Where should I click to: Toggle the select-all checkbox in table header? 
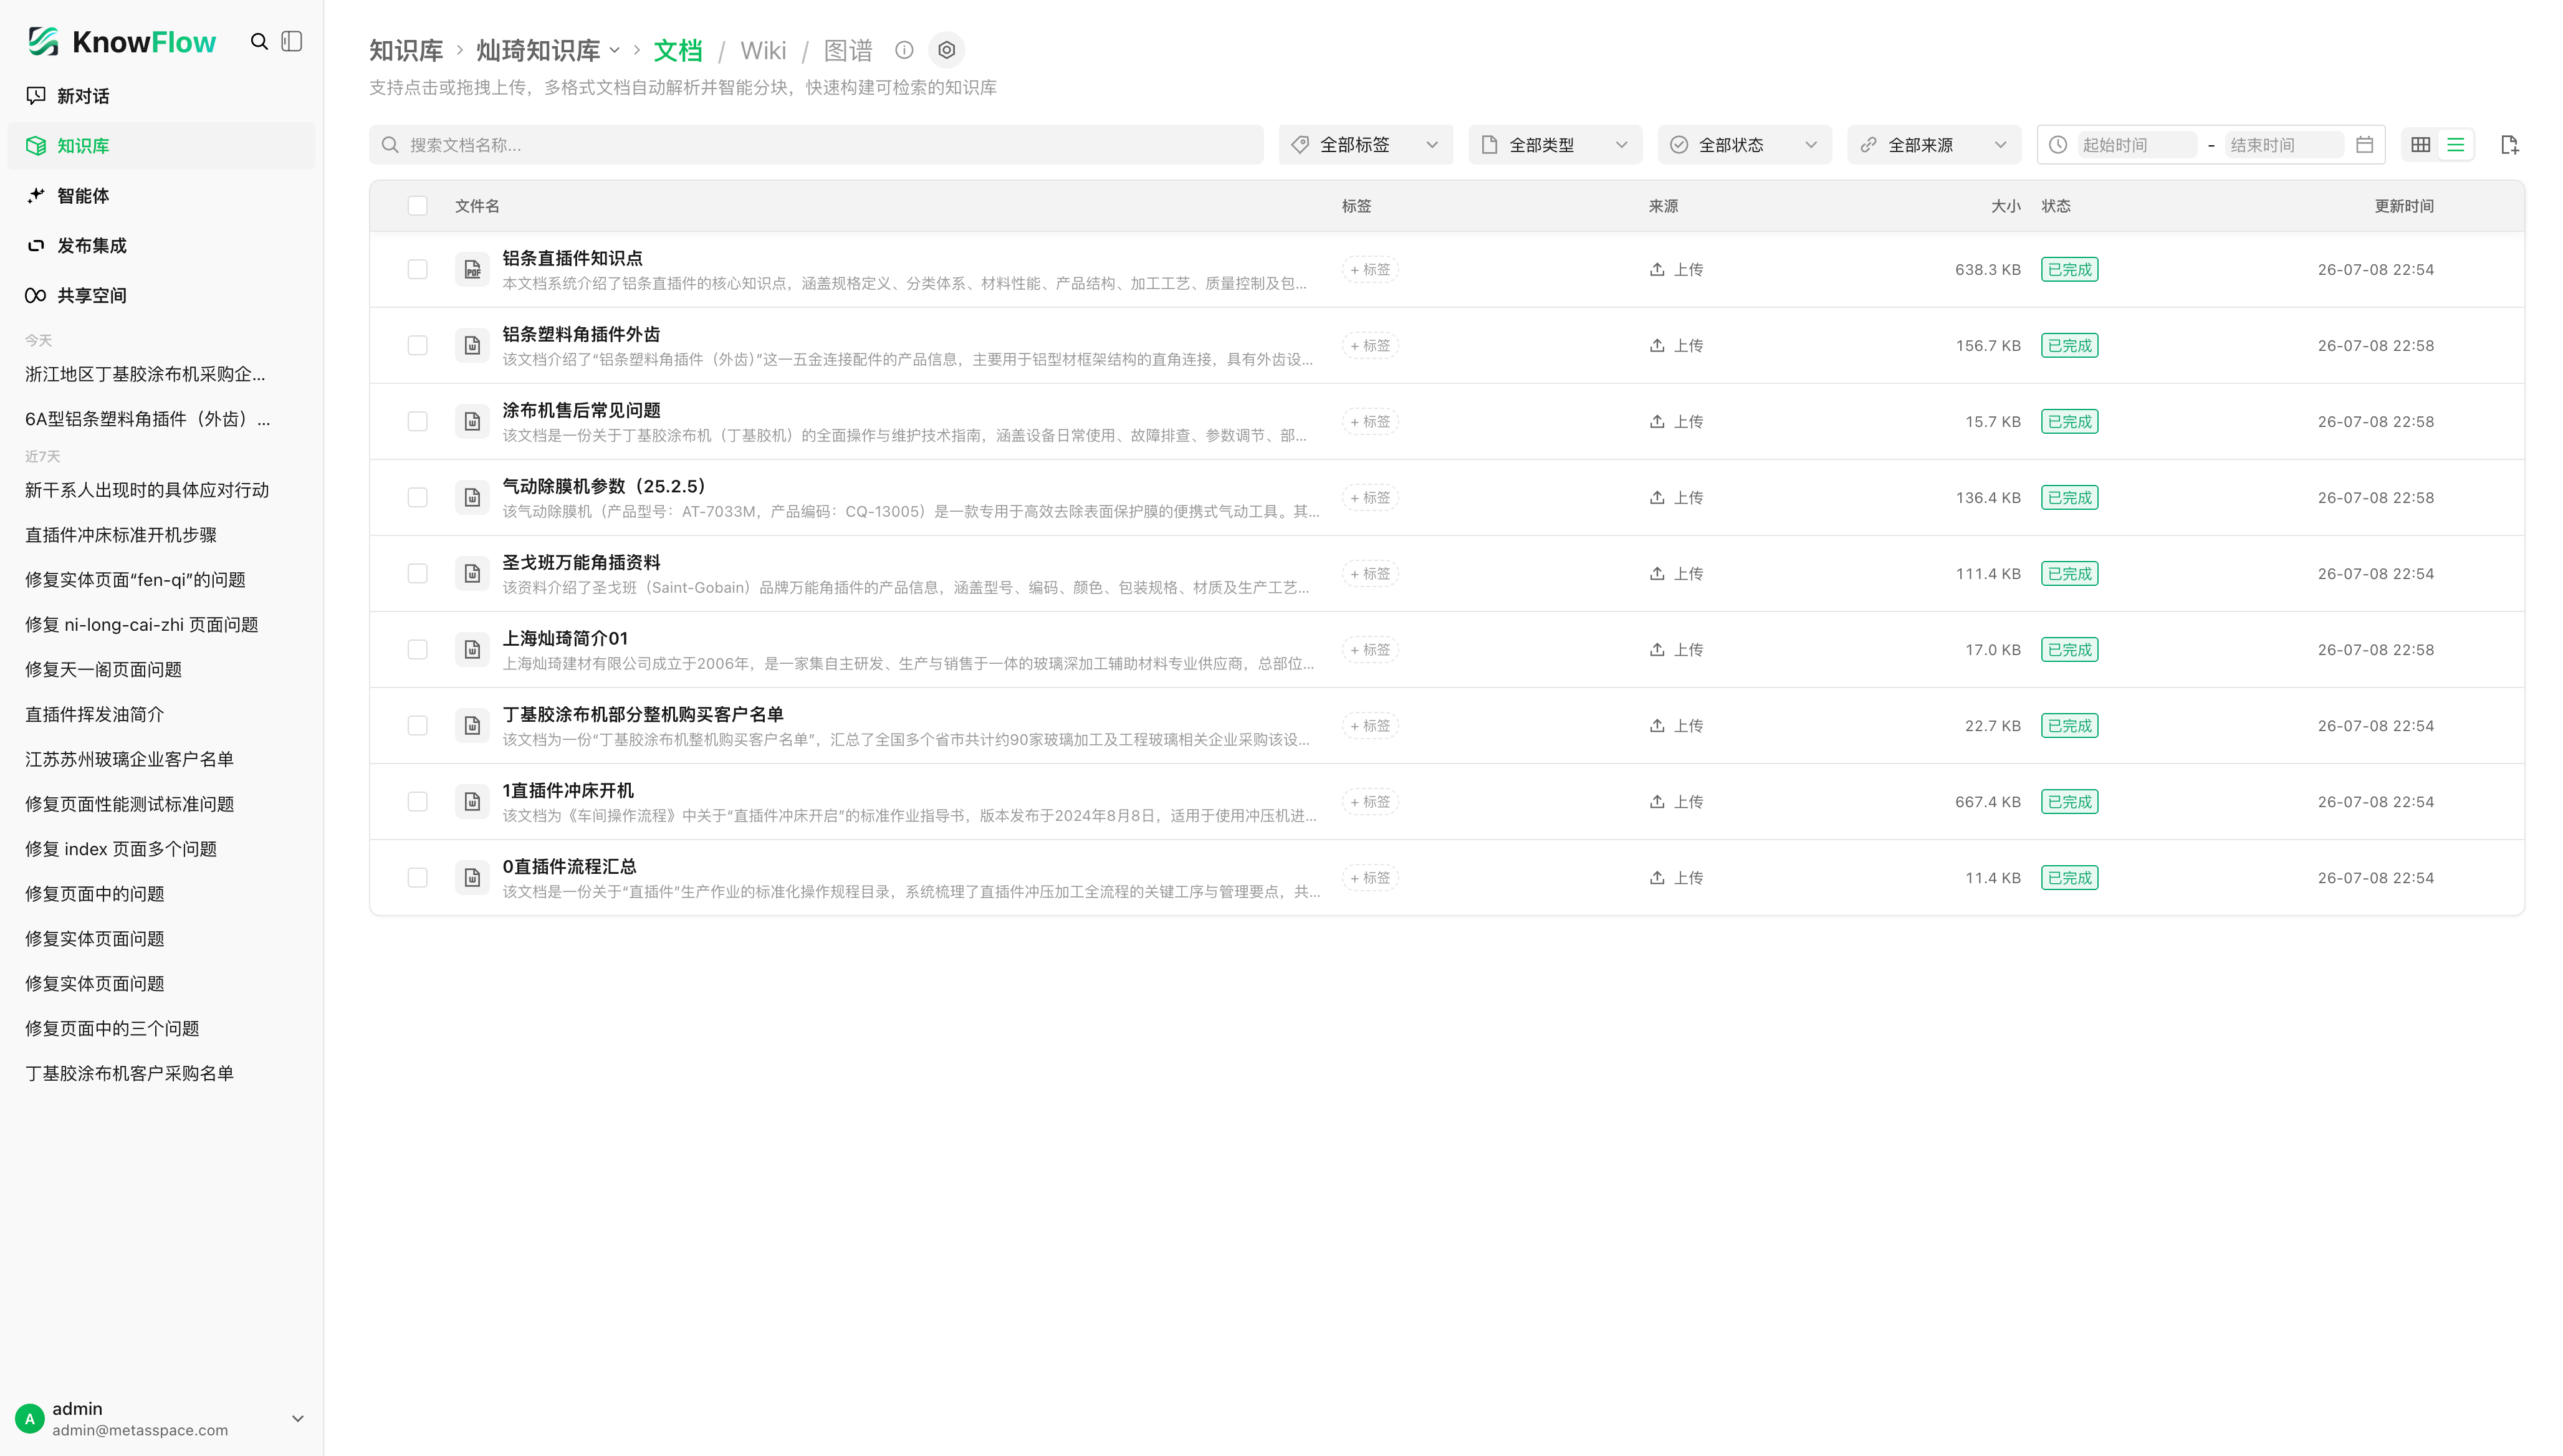(417, 206)
